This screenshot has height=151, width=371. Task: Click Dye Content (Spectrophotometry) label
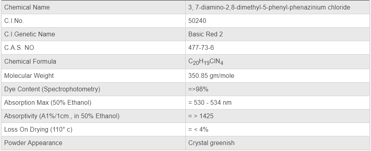(52, 89)
